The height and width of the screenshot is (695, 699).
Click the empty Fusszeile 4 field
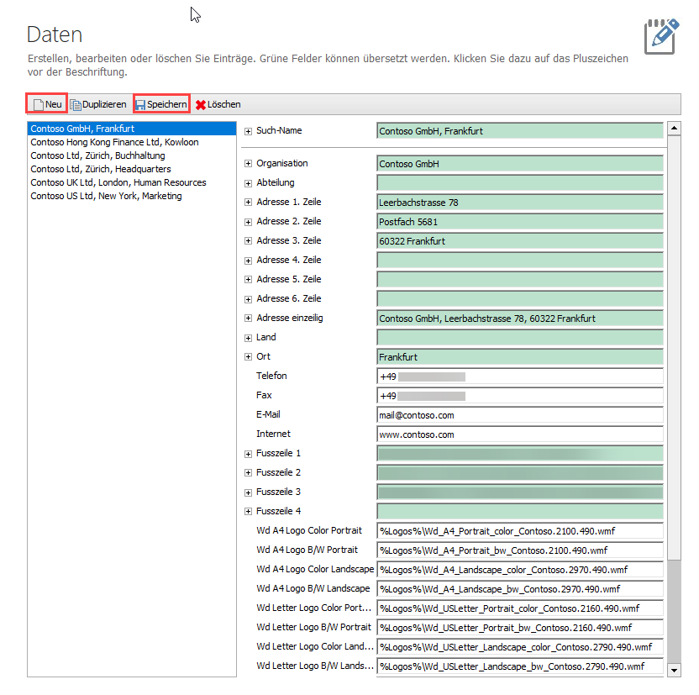[x=520, y=512]
